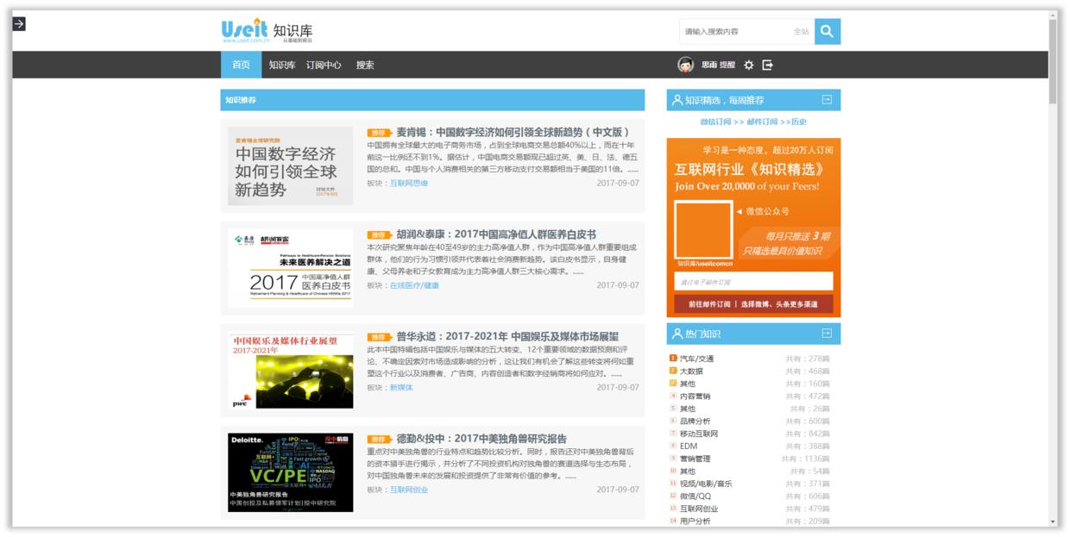Open the settings gear in top bar
This screenshot has height=537, width=1070.
point(749,65)
